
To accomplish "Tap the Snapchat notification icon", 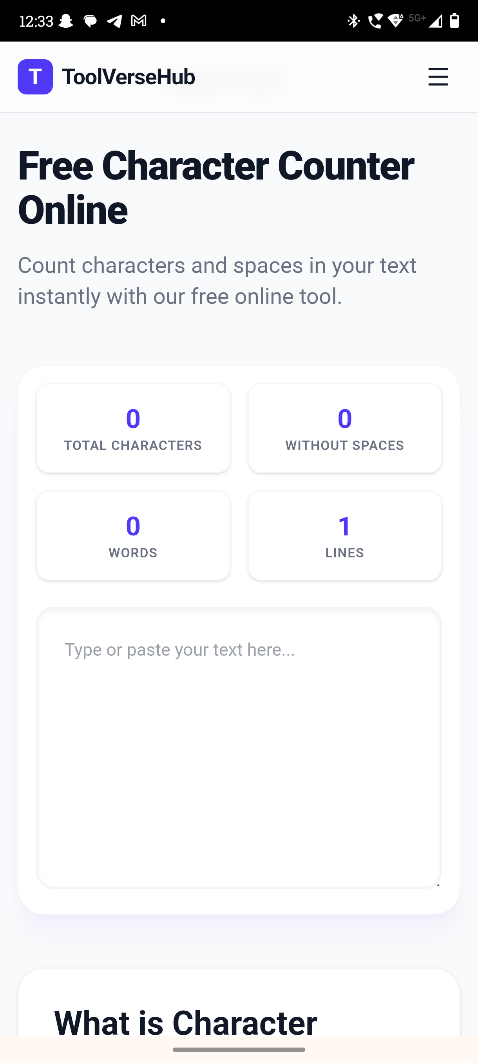I will (x=65, y=21).
